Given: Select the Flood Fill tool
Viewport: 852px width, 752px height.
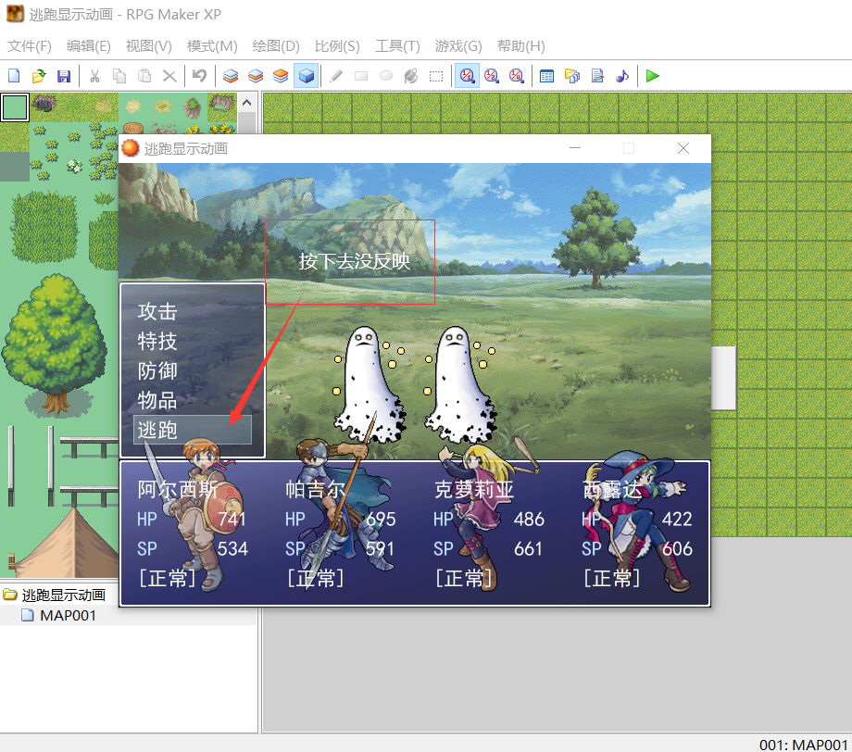Looking at the screenshot, I should 411,76.
